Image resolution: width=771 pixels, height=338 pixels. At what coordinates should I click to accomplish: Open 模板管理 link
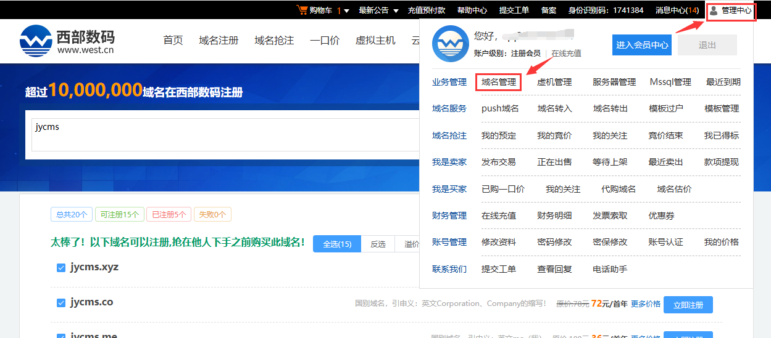[722, 108]
